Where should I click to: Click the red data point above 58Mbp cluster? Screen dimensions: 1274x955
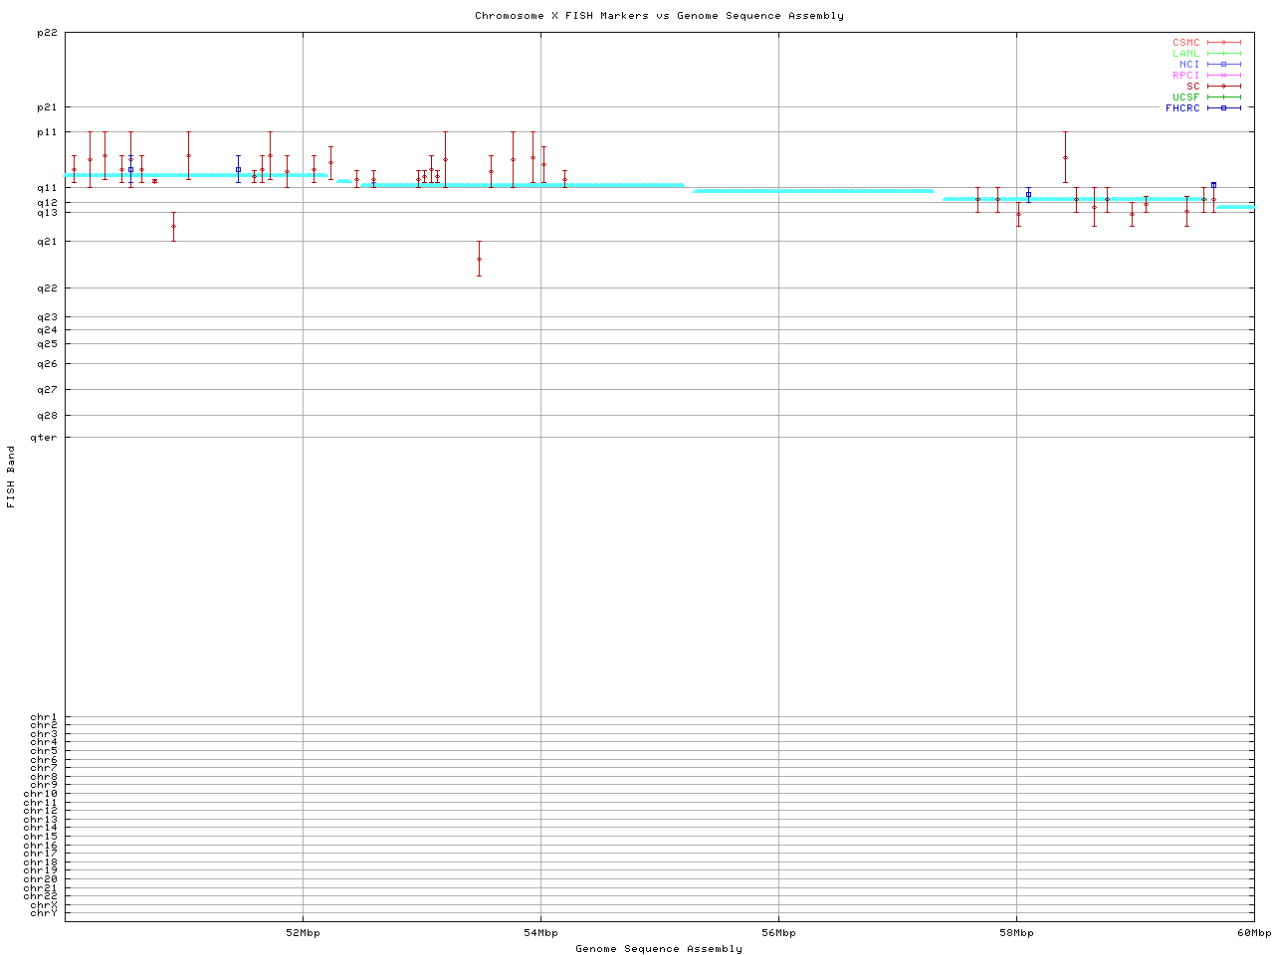pyautogui.click(x=1065, y=157)
